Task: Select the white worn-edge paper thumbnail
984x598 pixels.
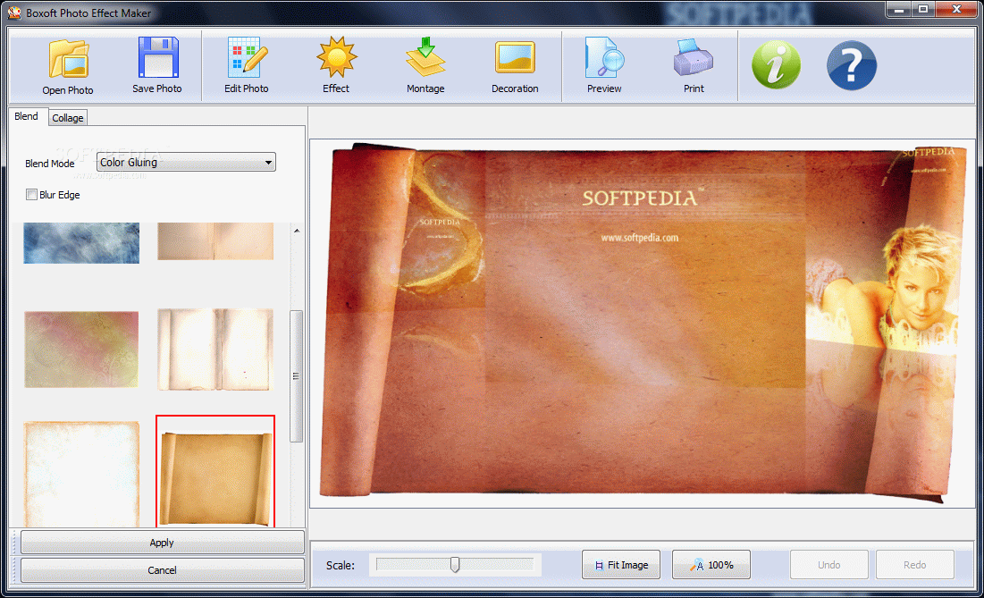Action: click(x=81, y=475)
